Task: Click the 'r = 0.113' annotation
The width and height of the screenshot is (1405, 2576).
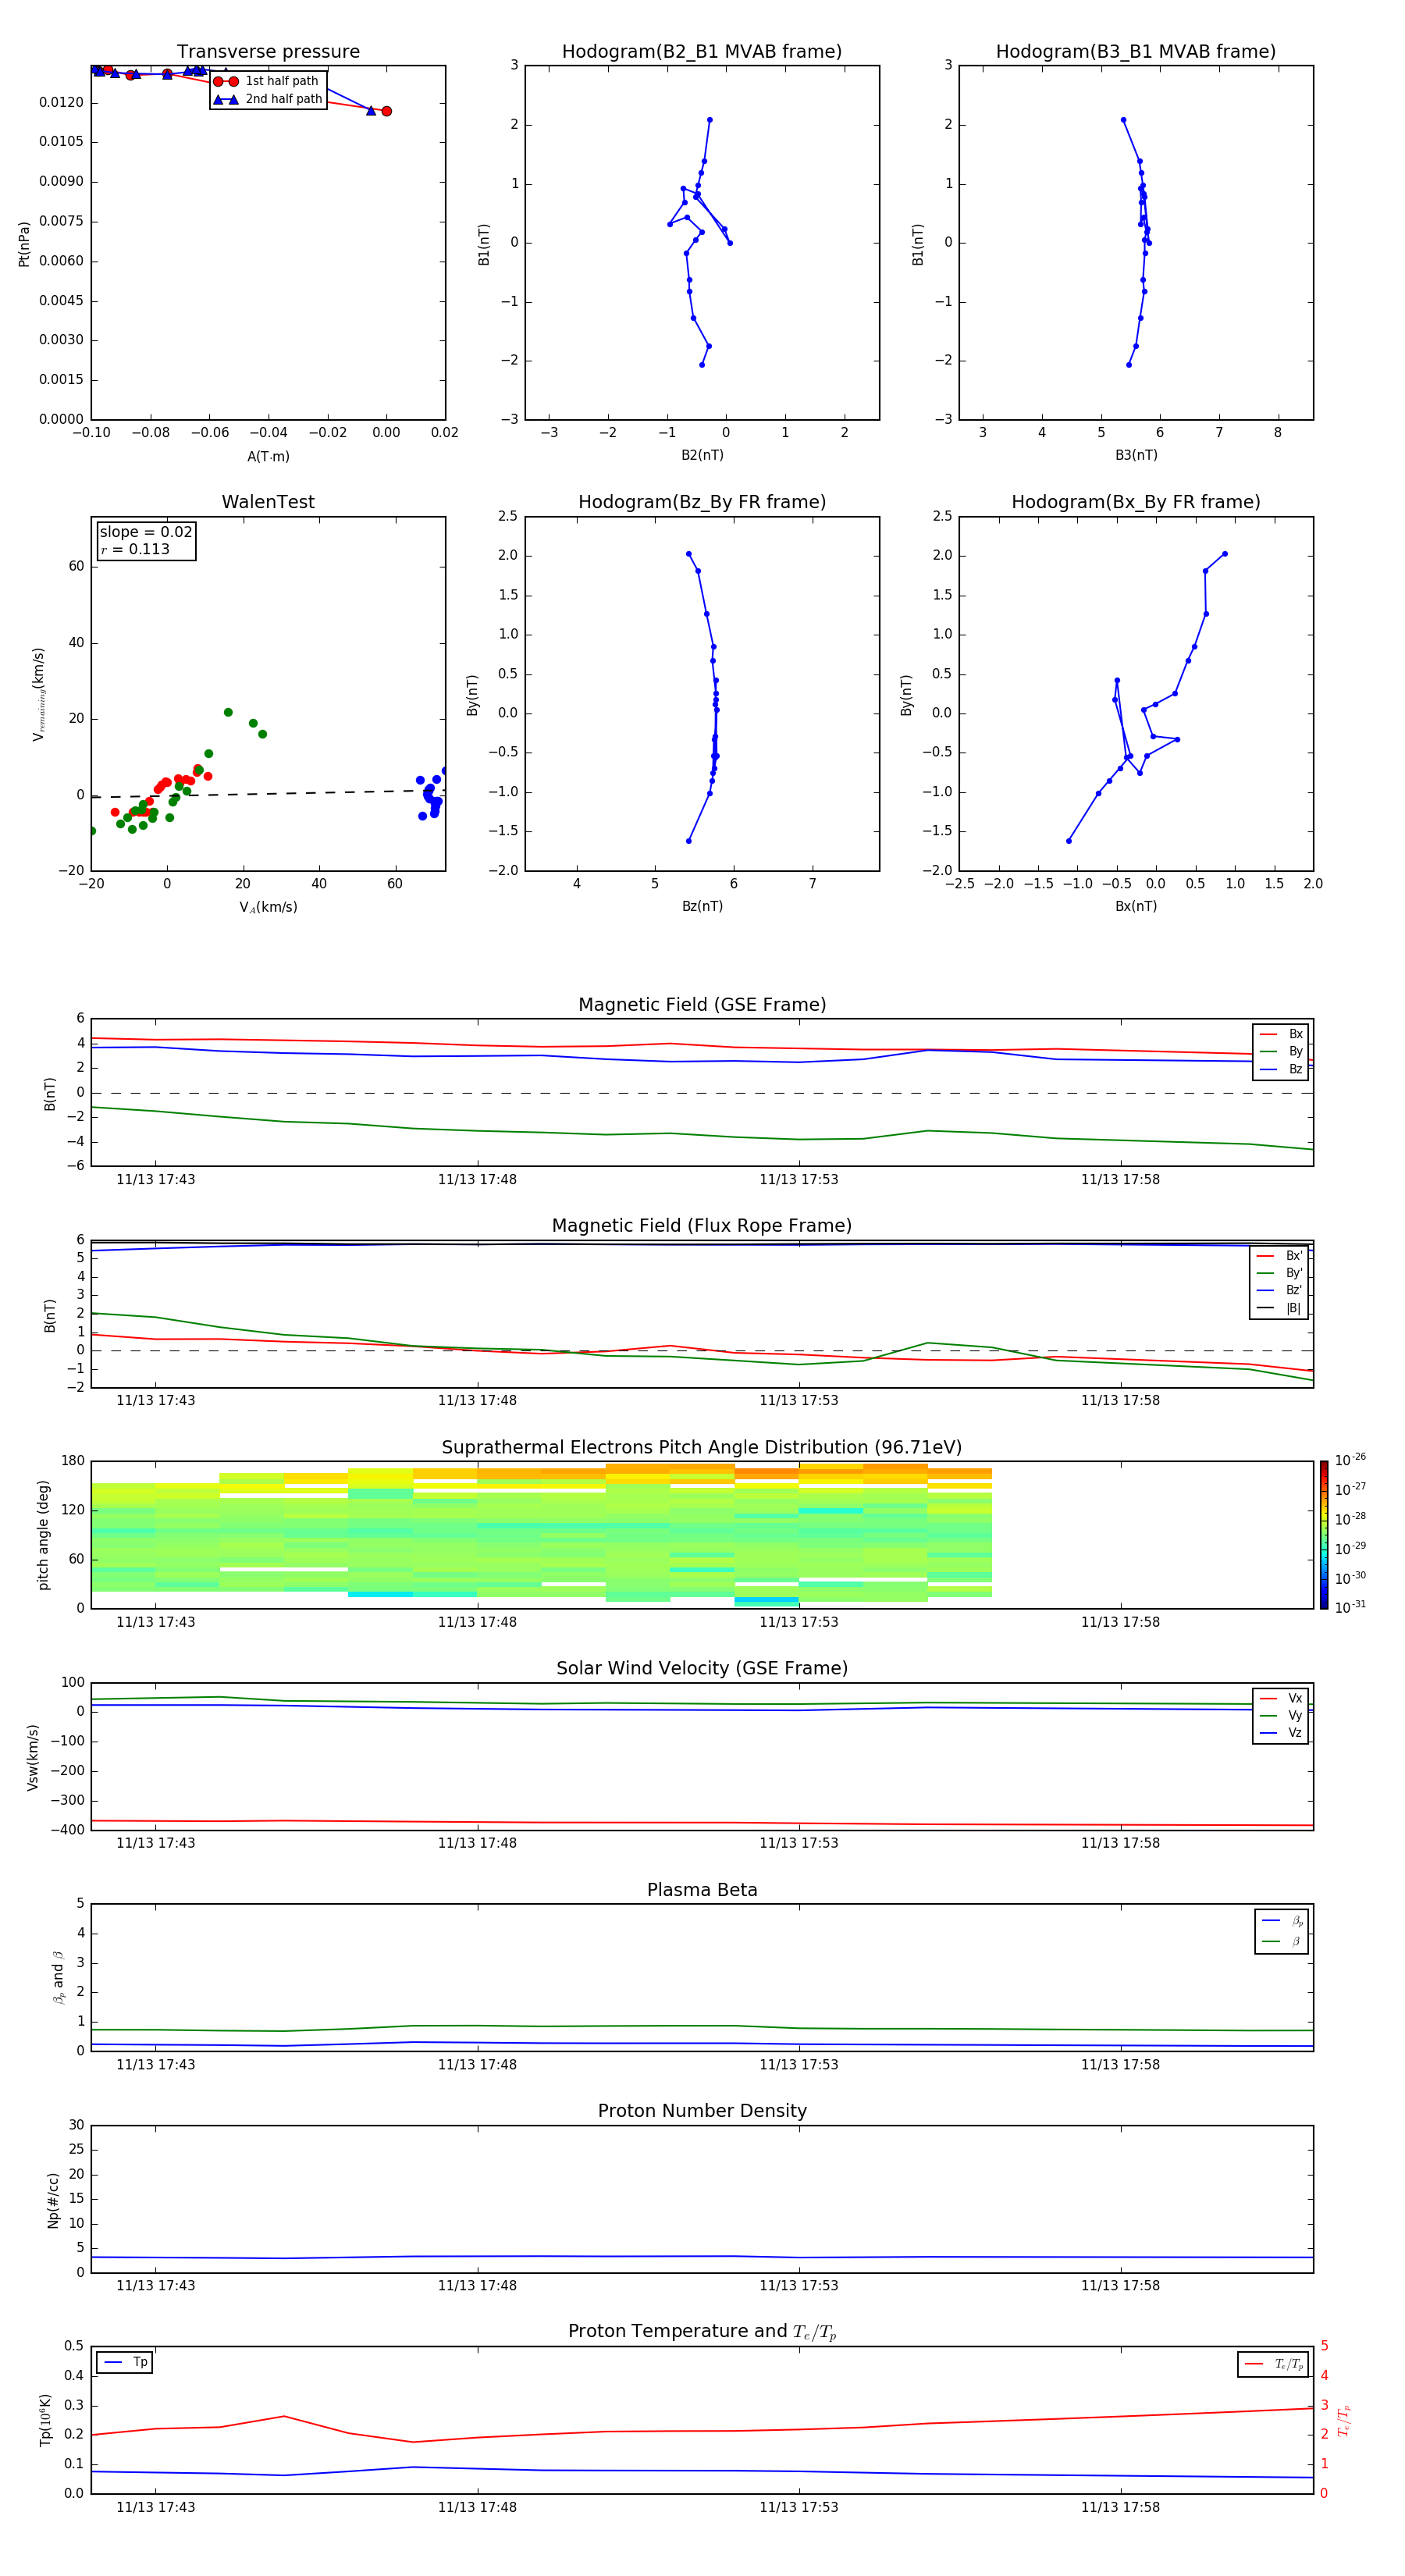Action: [x=135, y=549]
